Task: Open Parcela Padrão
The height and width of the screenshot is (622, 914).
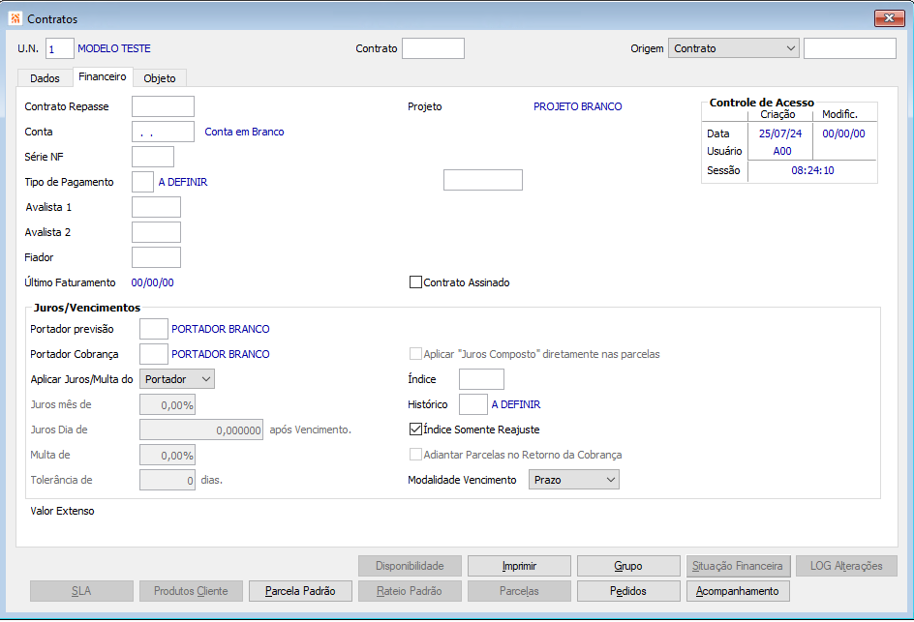Action: [300, 591]
